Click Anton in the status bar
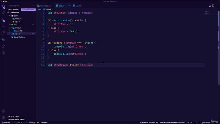 tap(31, 123)
